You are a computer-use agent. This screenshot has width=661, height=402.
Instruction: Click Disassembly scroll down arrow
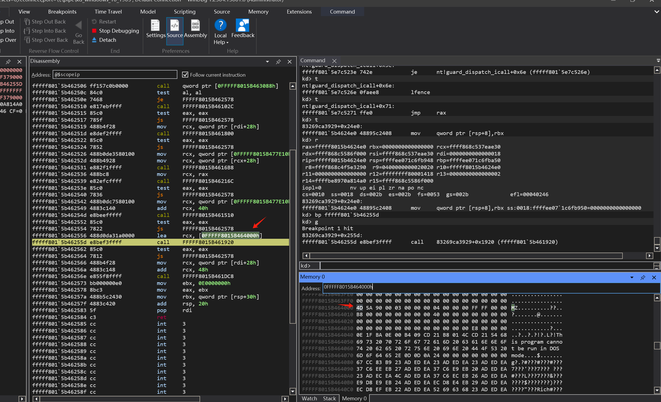(x=293, y=391)
